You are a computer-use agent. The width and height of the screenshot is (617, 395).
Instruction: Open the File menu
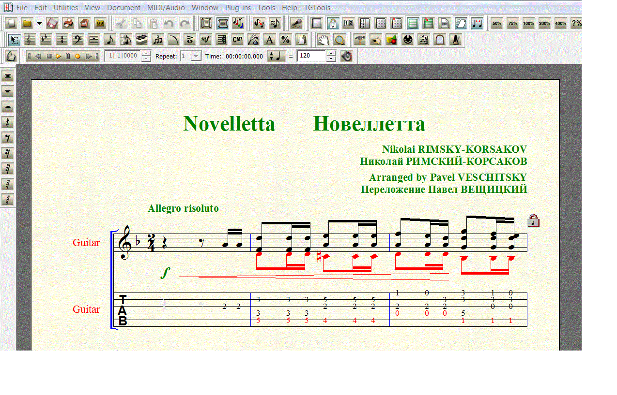pos(22,8)
